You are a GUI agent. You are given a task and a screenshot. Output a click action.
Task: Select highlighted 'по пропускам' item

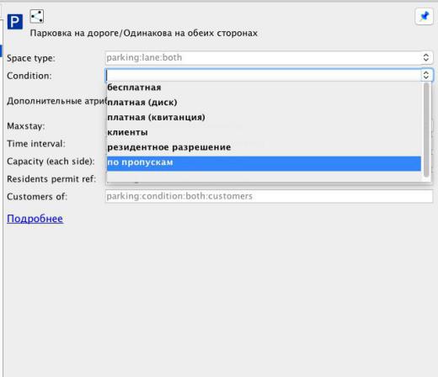[x=264, y=163]
